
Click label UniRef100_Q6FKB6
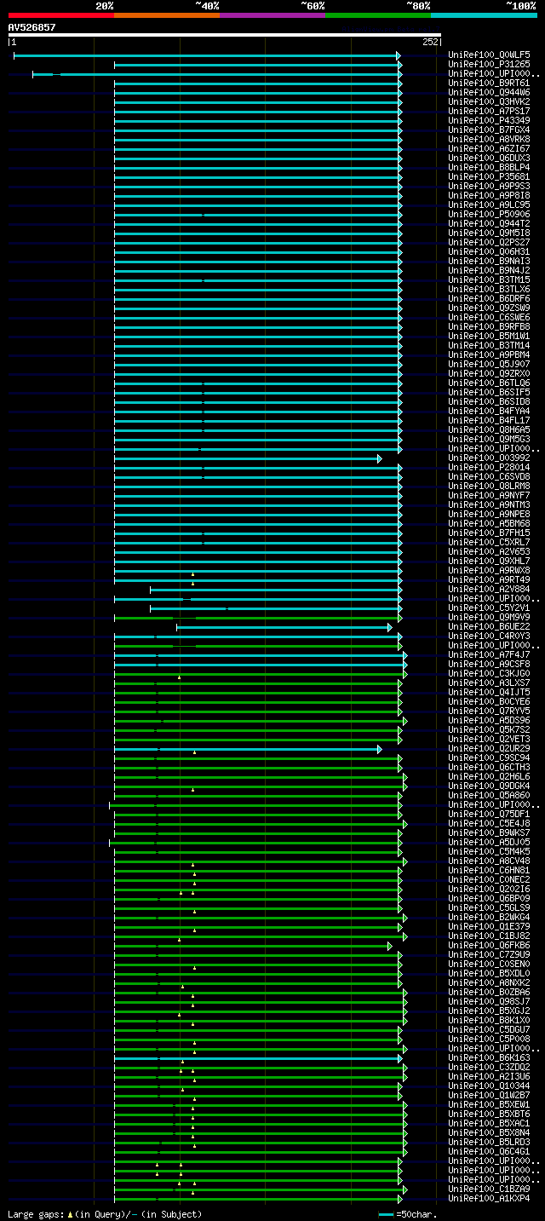tap(489, 946)
